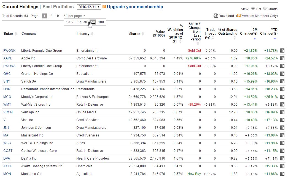
Task: Click Upgrade your membership link
Action: (x=135, y=7)
